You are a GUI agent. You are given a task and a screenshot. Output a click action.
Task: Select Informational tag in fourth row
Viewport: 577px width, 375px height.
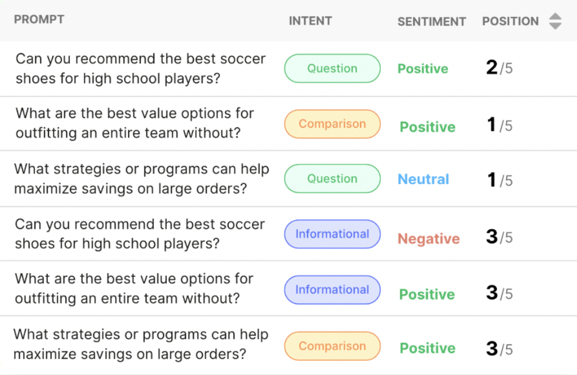point(332,234)
